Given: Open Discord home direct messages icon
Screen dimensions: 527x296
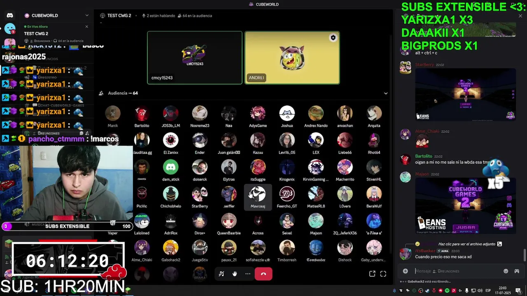Looking at the screenshot, I should pyautogui.click(x=10, y=16).
